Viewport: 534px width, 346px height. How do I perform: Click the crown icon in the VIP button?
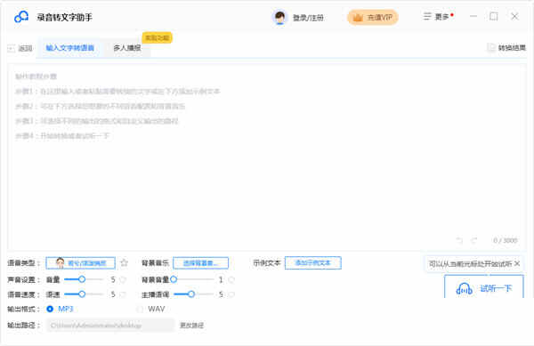358,18
